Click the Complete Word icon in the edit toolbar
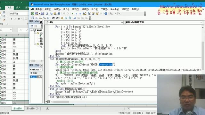The width and height of the screenshot is (205, 115). (x=48, y=18)
